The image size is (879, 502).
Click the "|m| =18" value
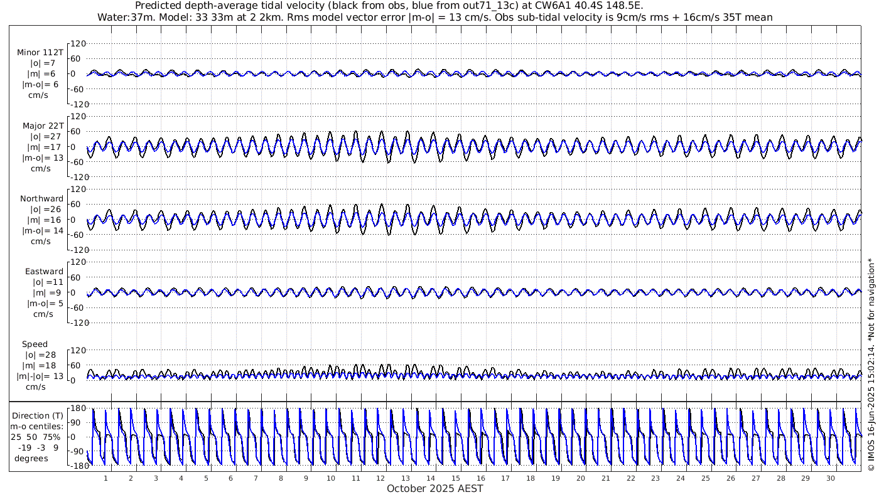(x=40, y=365)
